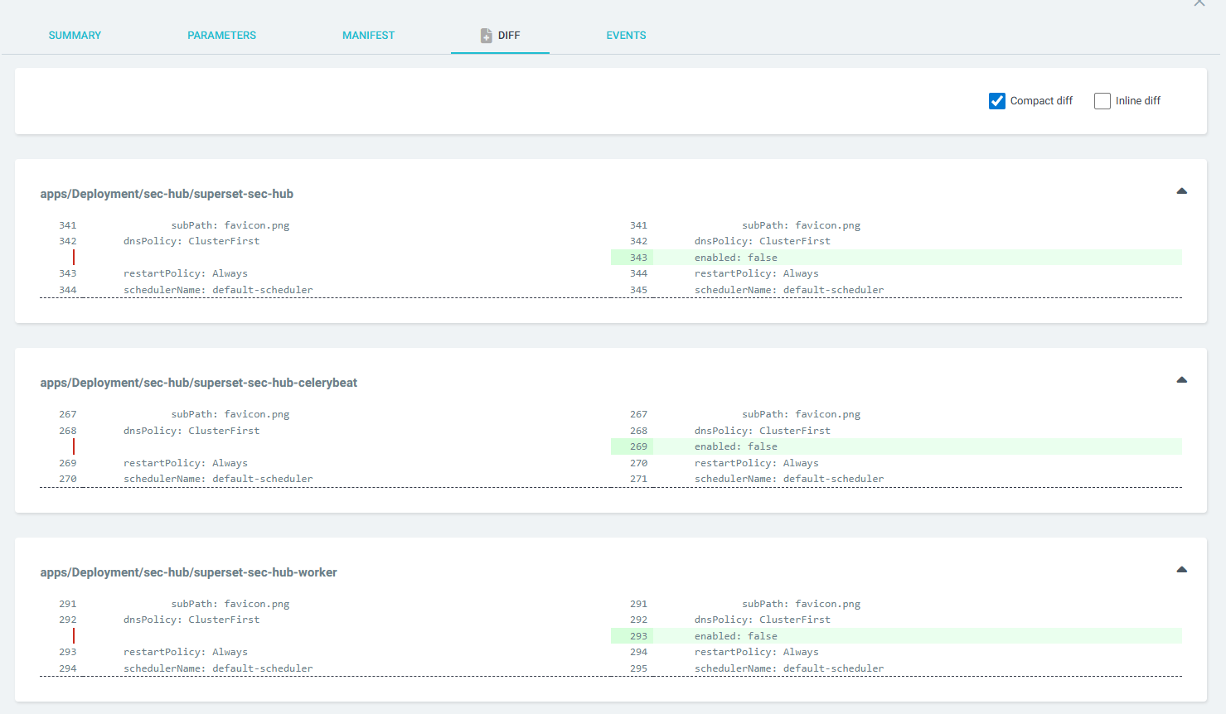Screen dimensions: 1226x714
Task: Click left-side line number 342
Action: click(x=68, y=241)
